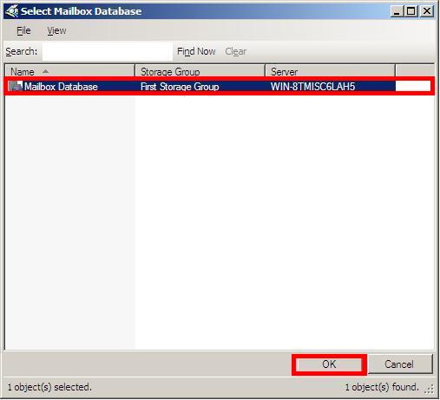
Task: Click the Cancel button
Action: pos(399,364)
